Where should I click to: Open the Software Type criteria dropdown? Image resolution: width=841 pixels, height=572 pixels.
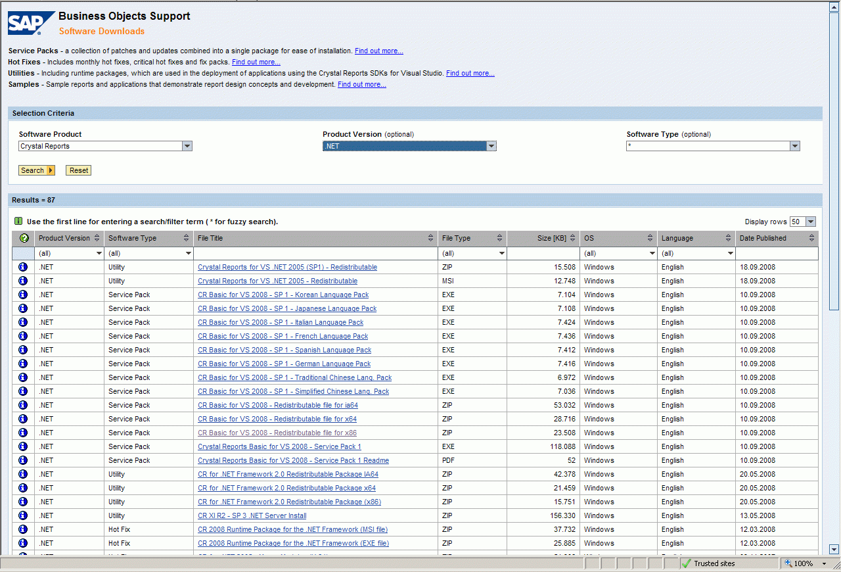[x=795, y=146]
